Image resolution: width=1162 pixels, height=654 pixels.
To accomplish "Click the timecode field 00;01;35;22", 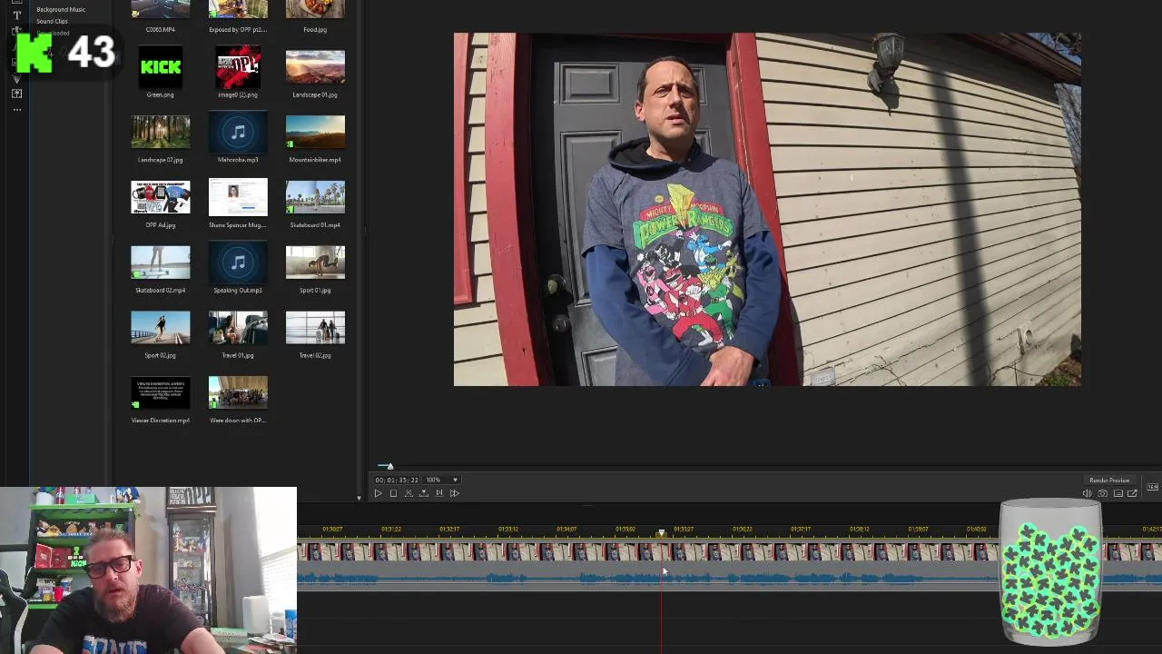I will (397, 480).
